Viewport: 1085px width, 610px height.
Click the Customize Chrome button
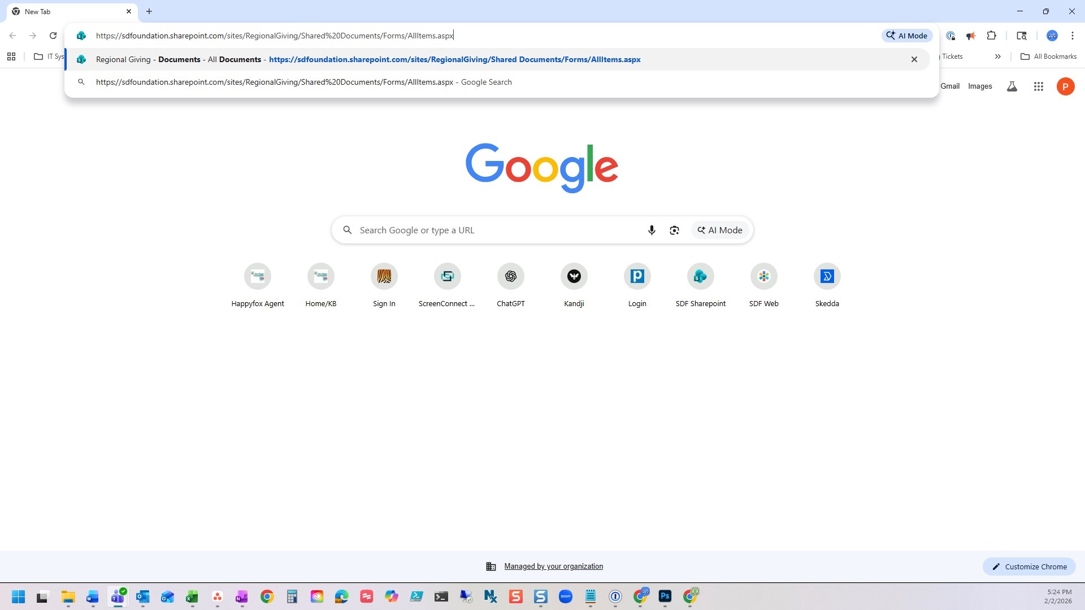[1029, 567]
